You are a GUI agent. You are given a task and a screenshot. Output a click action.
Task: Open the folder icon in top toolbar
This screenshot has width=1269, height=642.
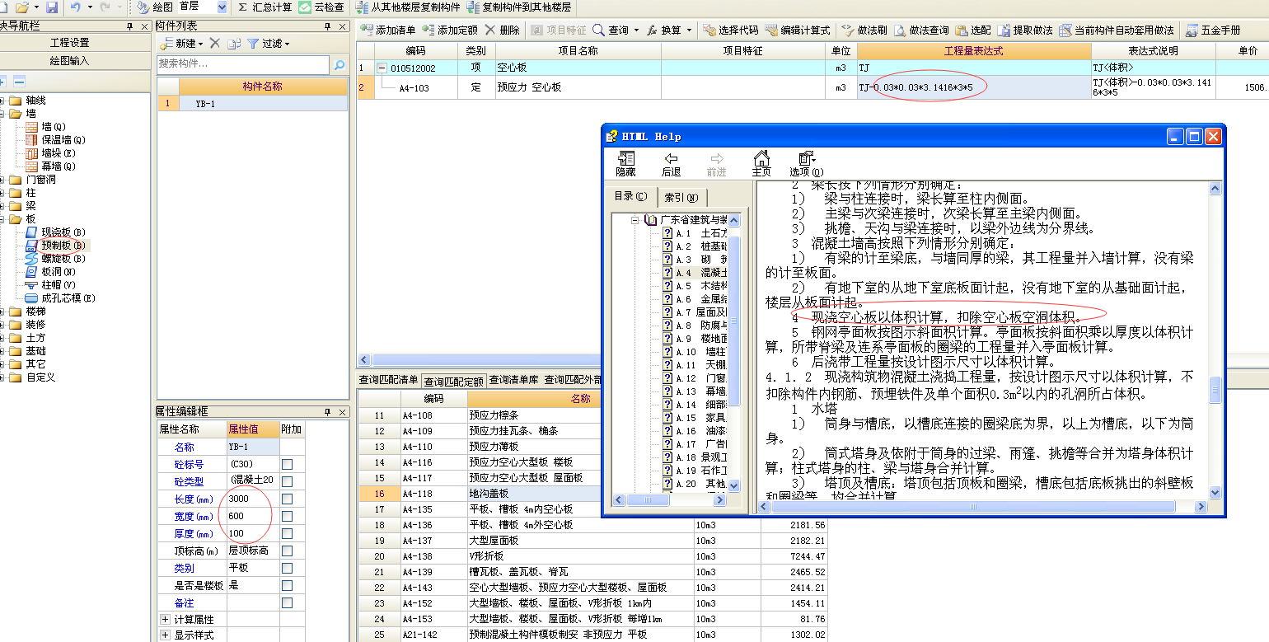[x=22, y=7]
